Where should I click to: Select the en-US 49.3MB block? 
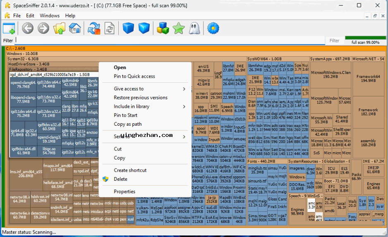coord(204,68)
